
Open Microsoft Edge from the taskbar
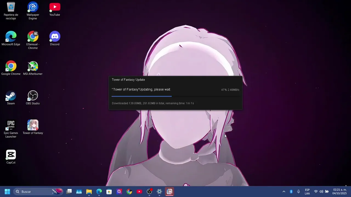click(x=99, y=192)
